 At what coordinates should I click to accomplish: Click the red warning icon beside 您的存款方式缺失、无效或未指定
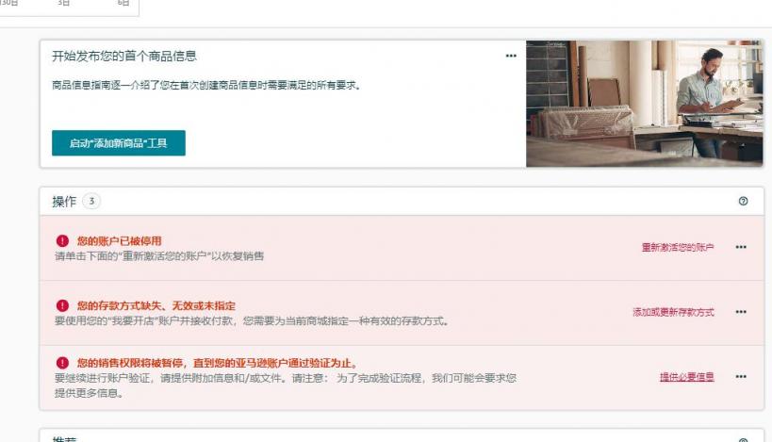62,305
